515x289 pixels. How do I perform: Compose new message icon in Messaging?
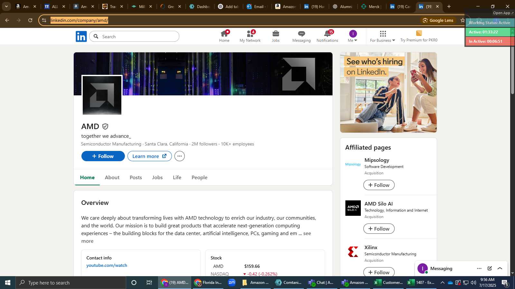(x=490, y=268)
